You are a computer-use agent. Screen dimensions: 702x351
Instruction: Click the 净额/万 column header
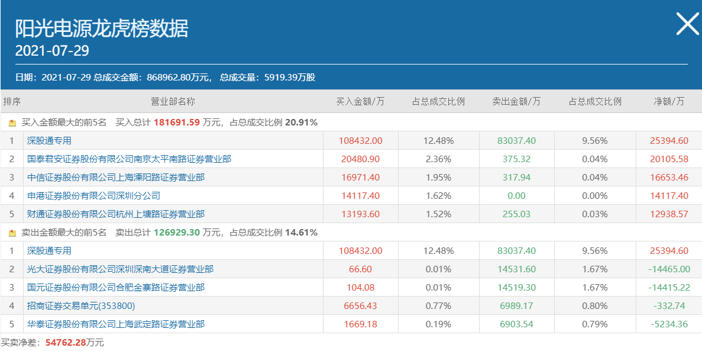coord(669,101)
